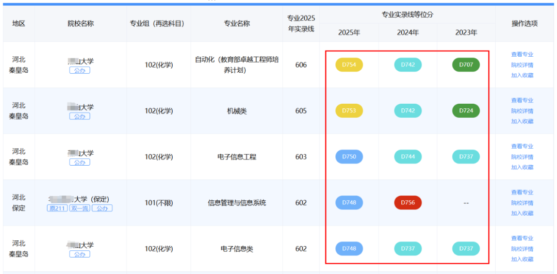This screenshot has height=274, width=557.
Task: Click 加入收藏 in the 电子信息工程 row
Action: [x=522, y=167]
